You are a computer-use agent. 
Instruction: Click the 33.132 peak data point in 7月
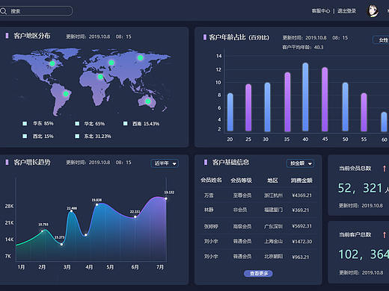[x=166, y=198]
